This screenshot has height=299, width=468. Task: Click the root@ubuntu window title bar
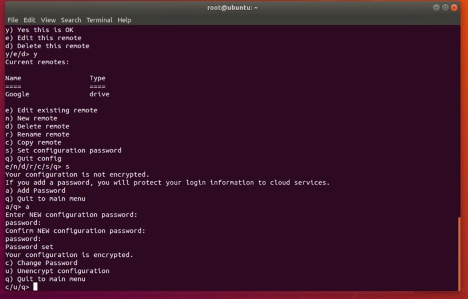click(x=233, y=7)
